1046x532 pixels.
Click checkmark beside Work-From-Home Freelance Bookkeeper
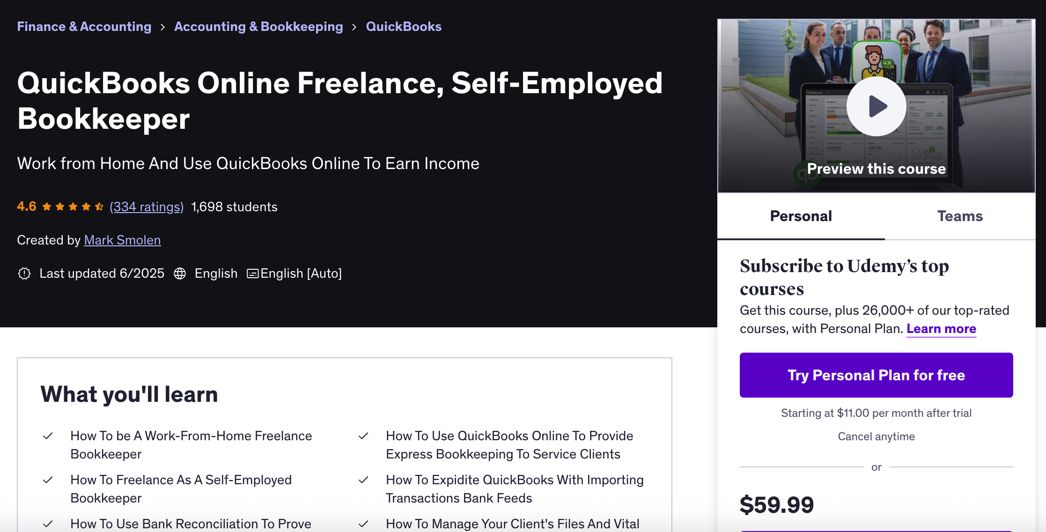pos(48,436)
